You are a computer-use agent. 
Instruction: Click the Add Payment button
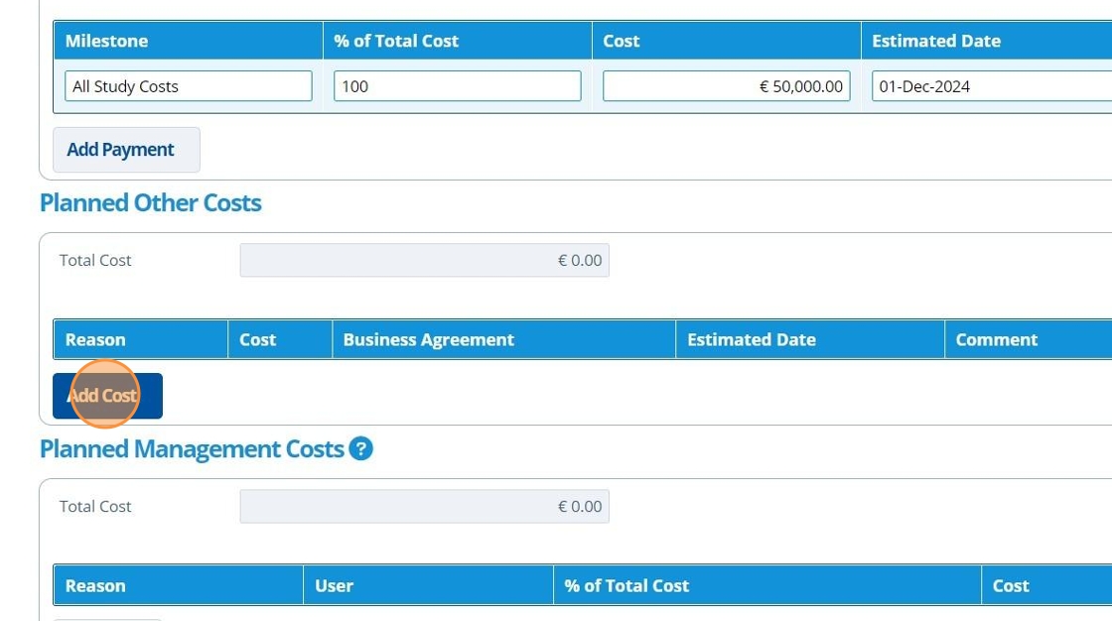126,150
